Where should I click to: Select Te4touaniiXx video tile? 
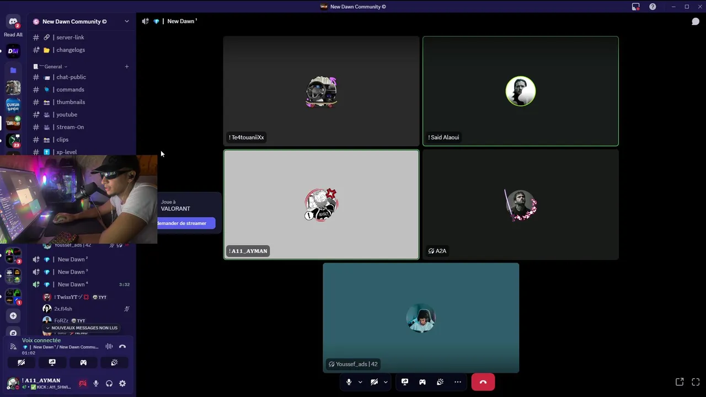point(322,91)
